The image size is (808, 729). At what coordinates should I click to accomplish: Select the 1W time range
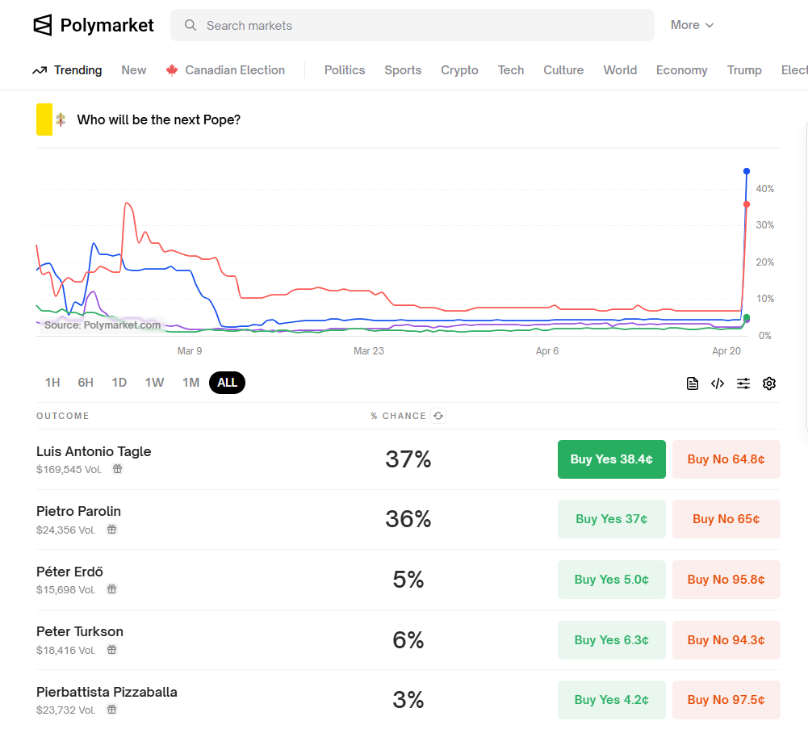coord(155,383)
